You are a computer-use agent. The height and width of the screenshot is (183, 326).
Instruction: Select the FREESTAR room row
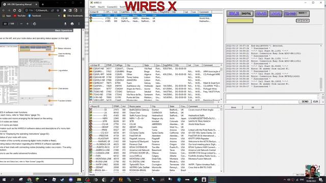click(x=155, y=136)
